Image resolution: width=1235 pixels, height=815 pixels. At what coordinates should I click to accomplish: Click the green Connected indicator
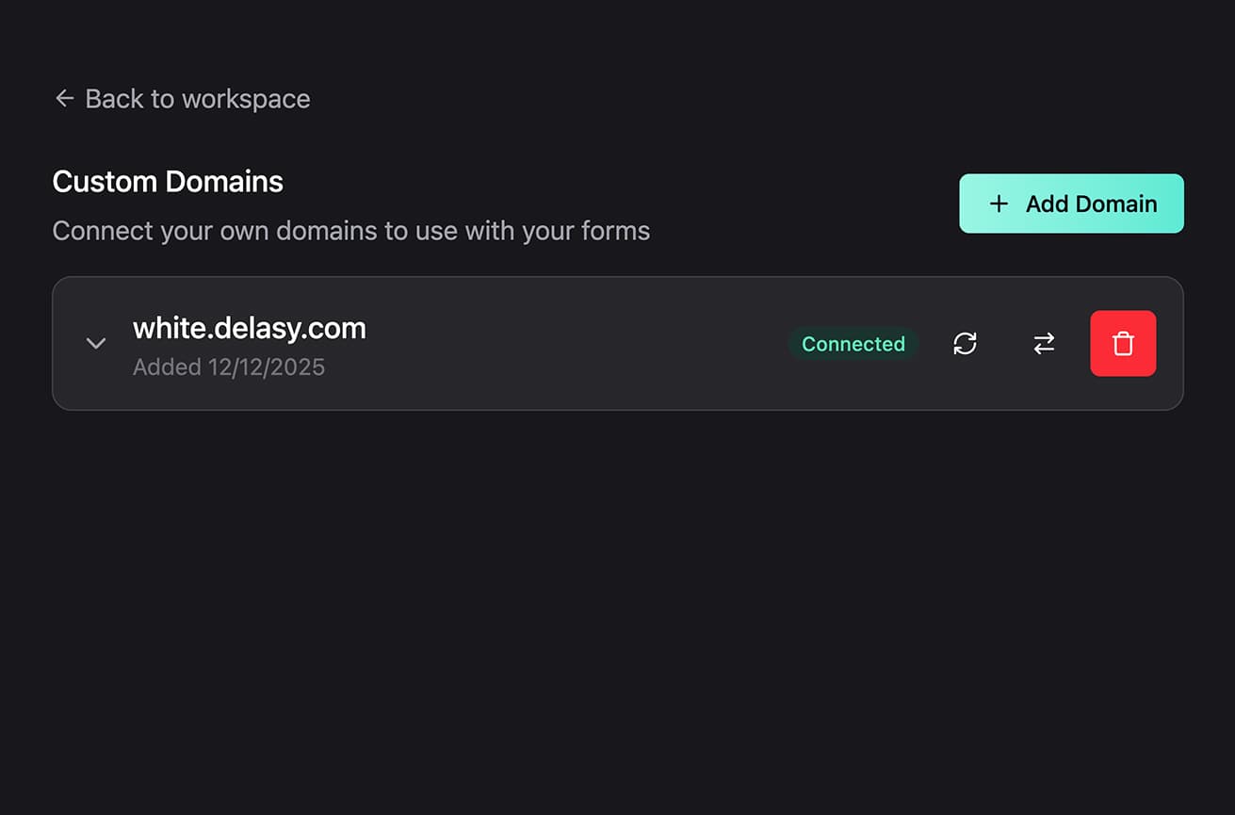coord(853,344)
